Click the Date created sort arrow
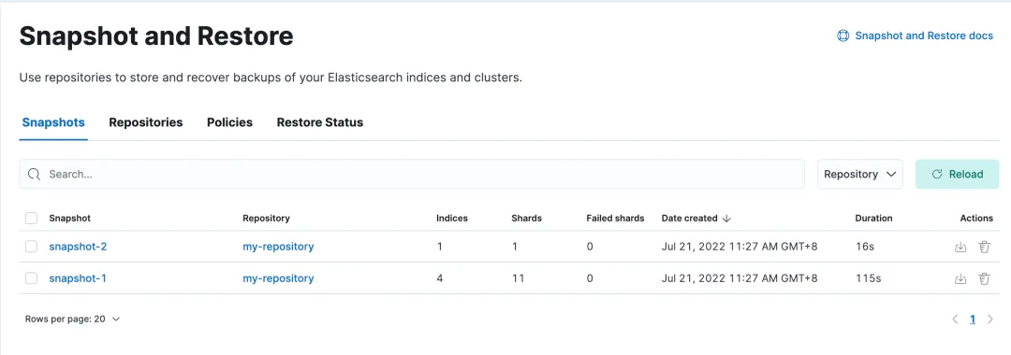The height and width of the screenshot is (355, 1011). pos(726,219)
